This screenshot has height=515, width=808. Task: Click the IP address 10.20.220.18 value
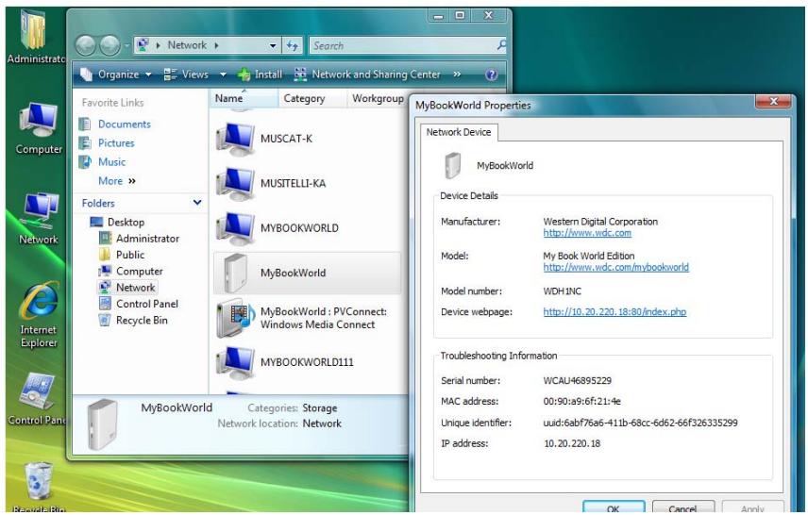(572, 443)
